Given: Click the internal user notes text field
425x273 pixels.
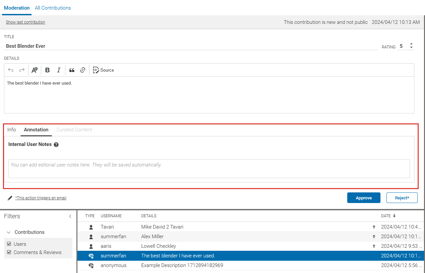Looking at the screenshot, I should click(209, 169).
